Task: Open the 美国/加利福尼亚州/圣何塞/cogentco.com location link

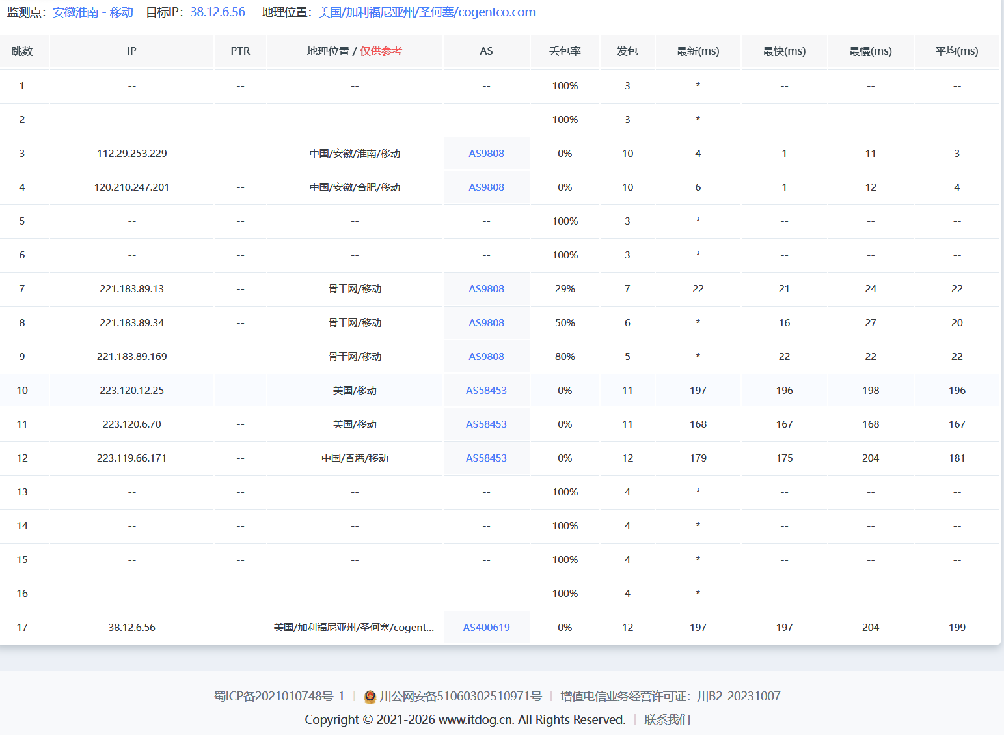Action: (x=426, y=12)
